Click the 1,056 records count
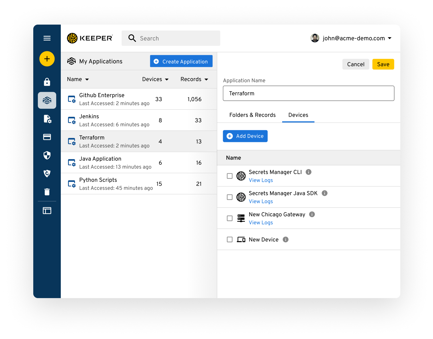The width and height of the screenshot is (433, 339). click(x=194, y=99)
